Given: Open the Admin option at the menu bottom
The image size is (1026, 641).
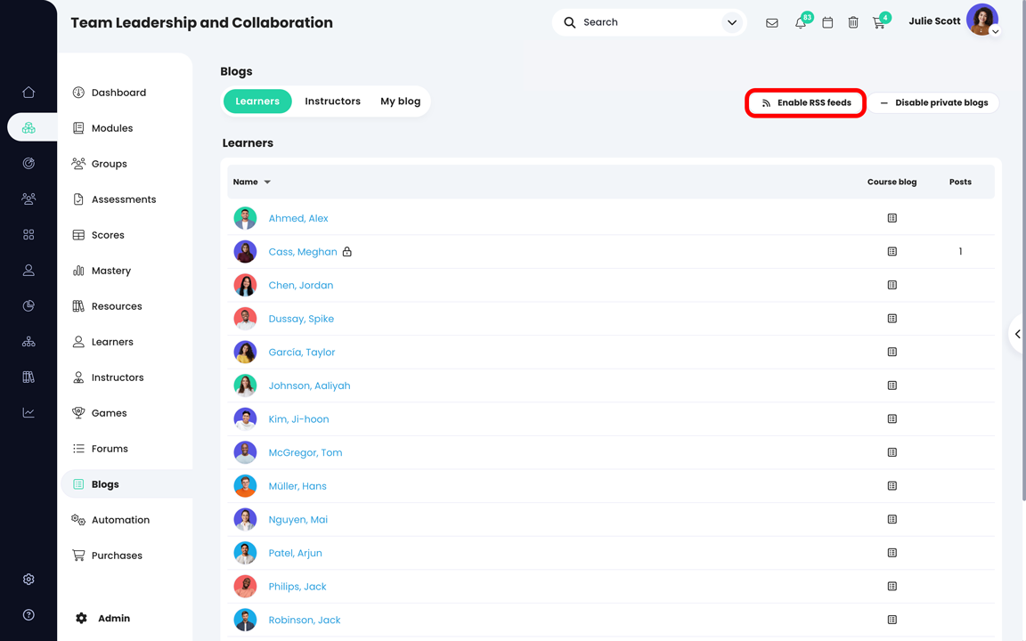Looking at the screenshot, I should coord(103,618).
